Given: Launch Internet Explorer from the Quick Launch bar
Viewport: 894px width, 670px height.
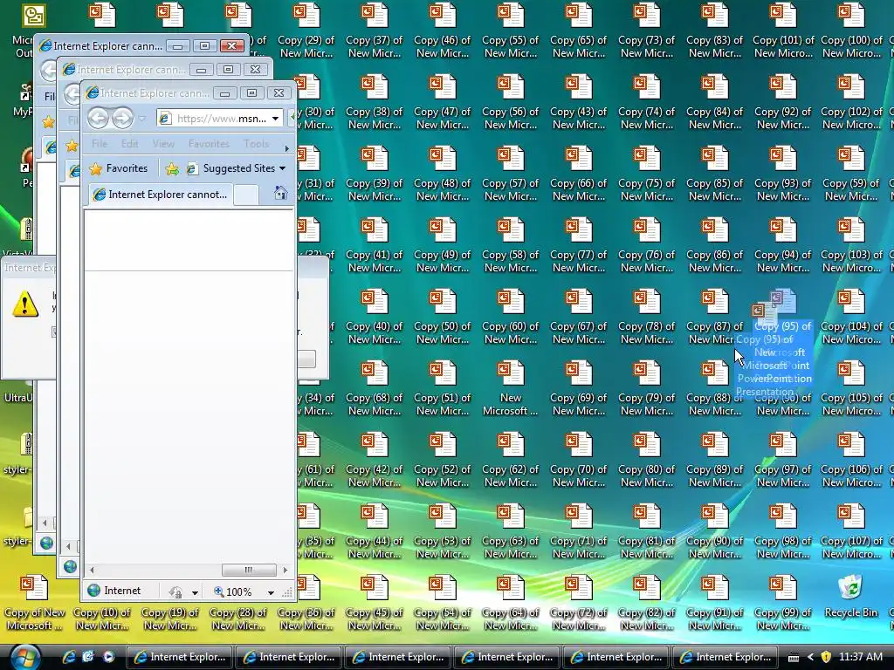Looking at the screenshot, I should 69,657.
